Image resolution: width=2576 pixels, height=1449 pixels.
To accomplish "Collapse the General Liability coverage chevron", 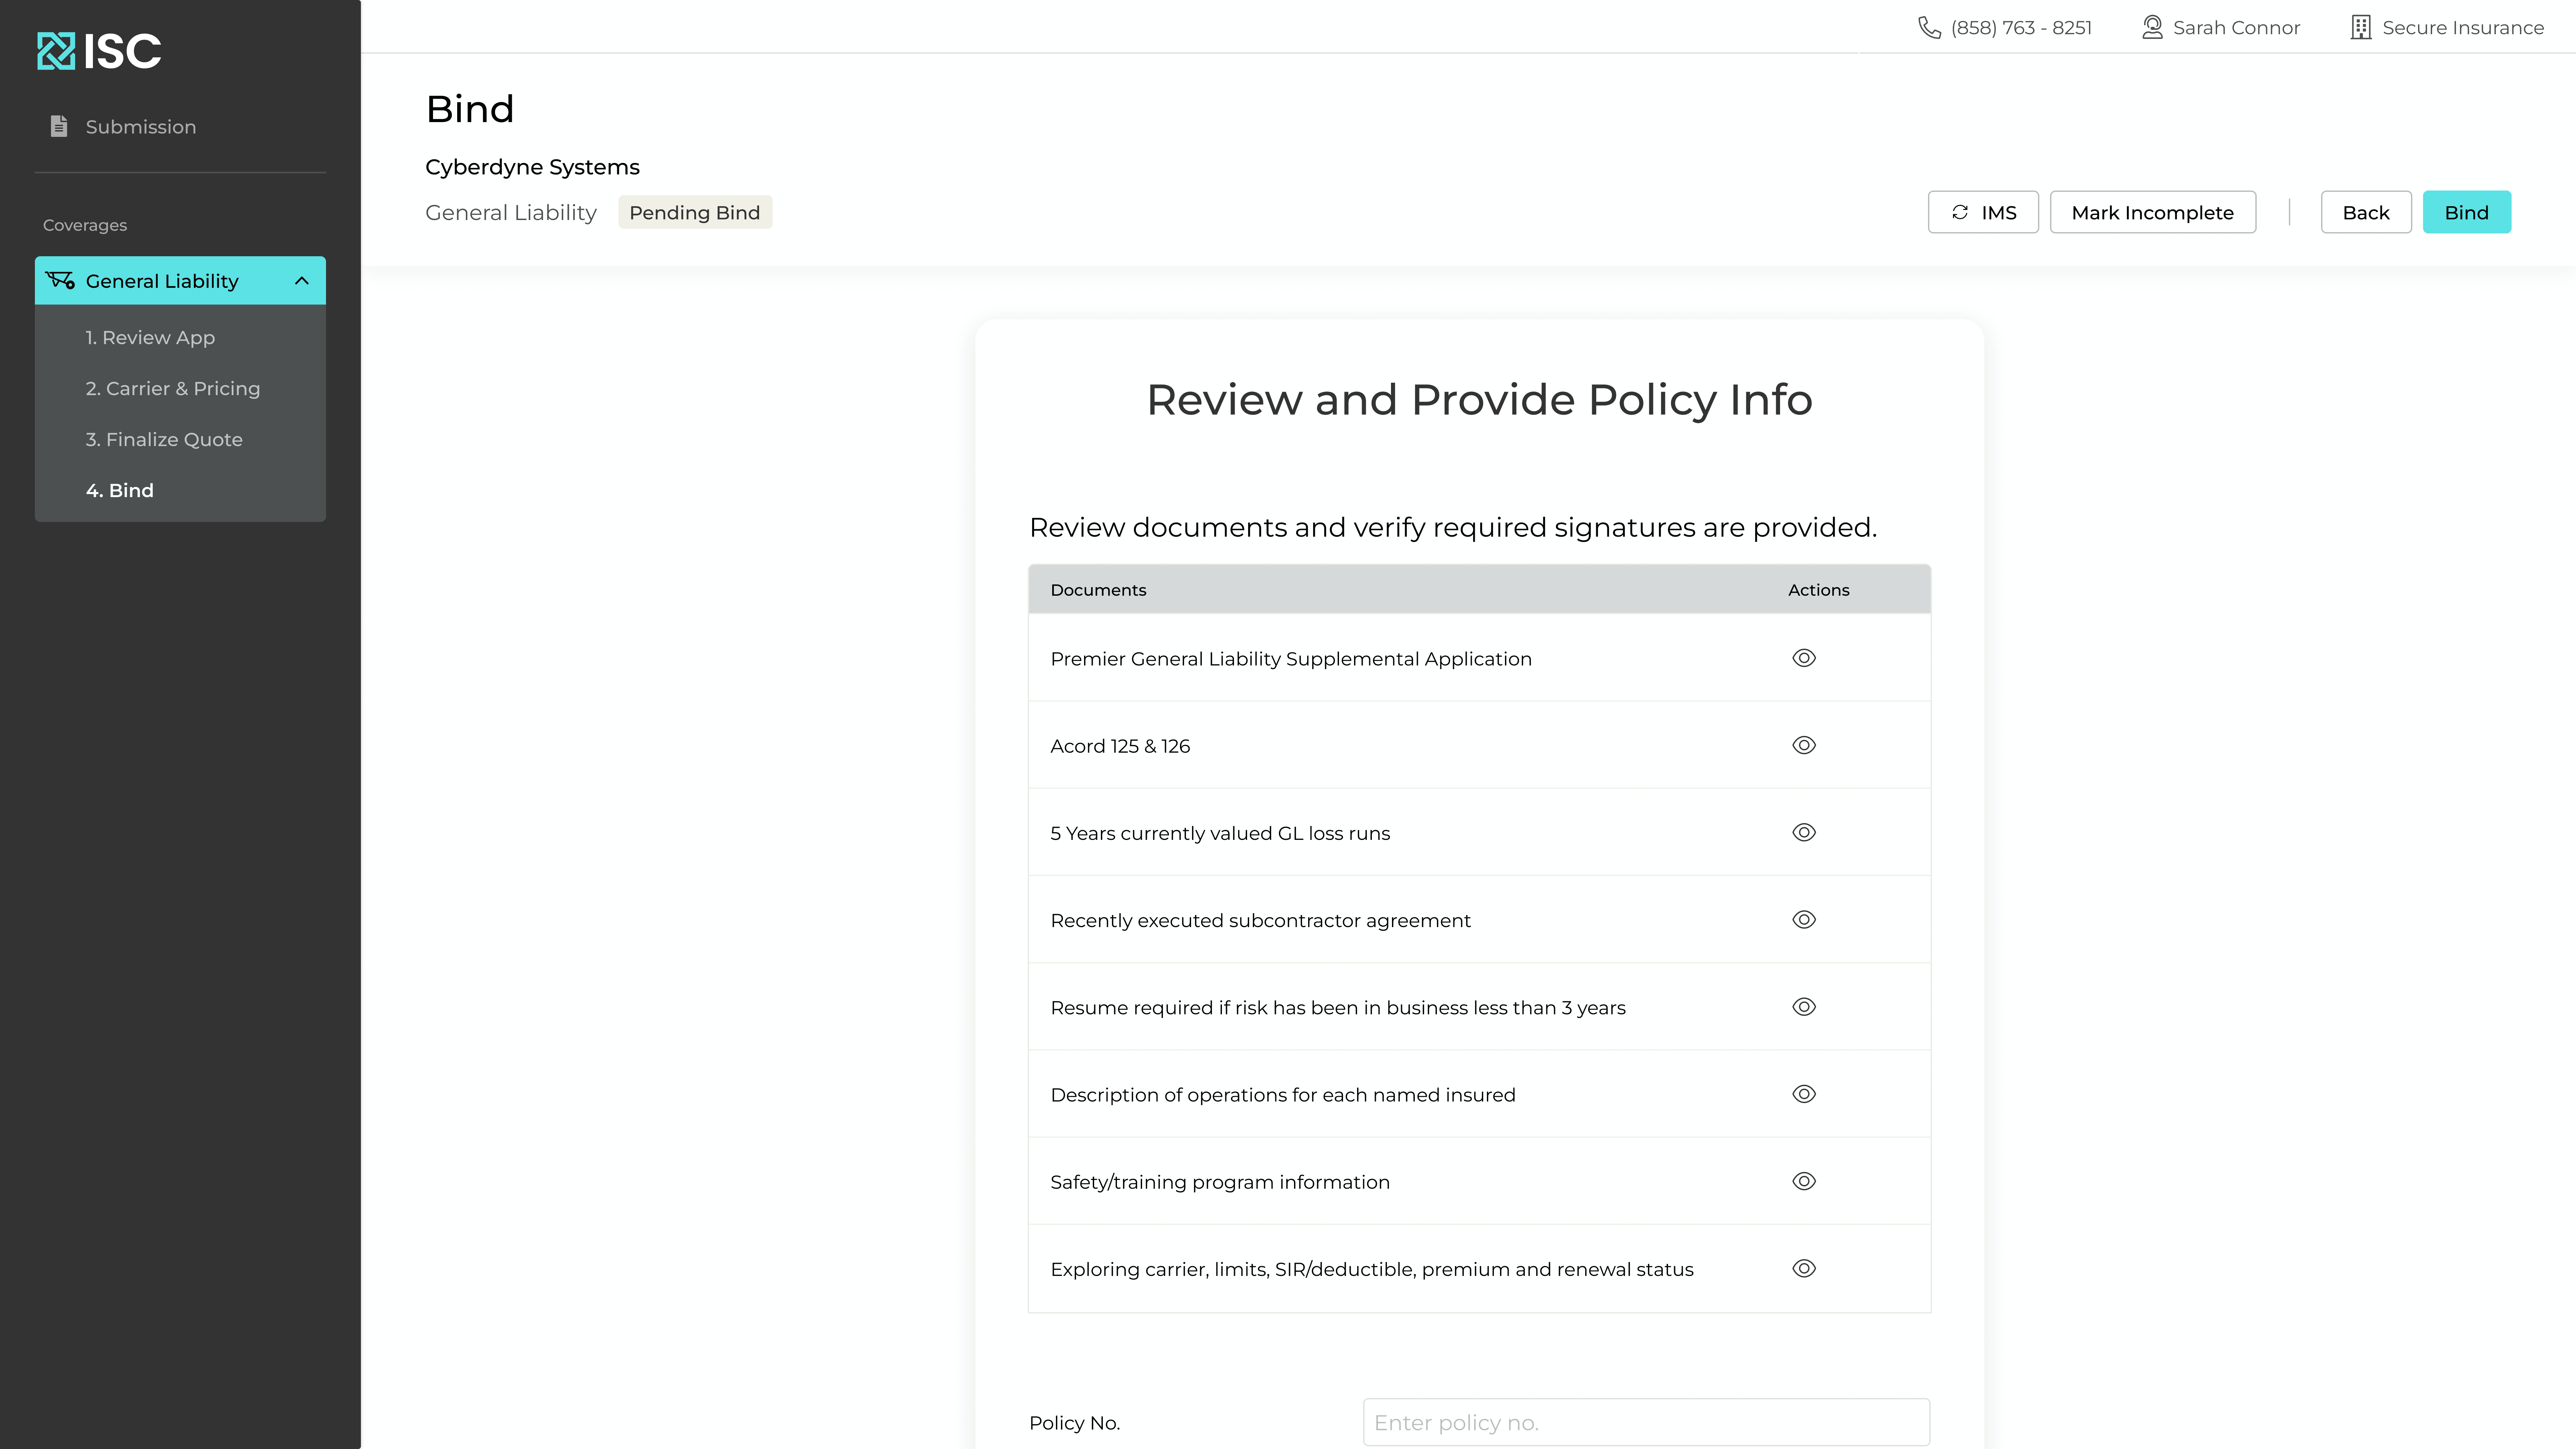I will [302, 281].
